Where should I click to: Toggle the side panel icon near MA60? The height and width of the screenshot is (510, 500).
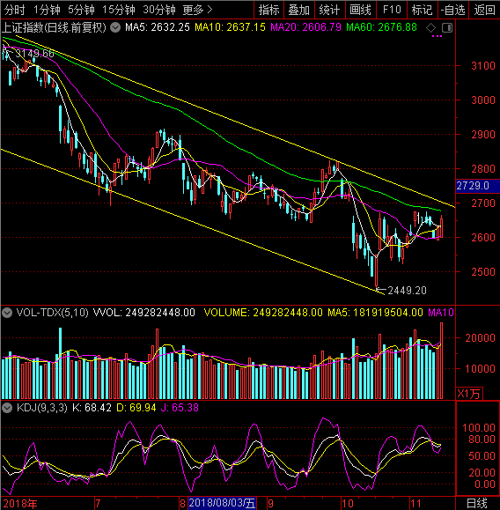click(x=447, y=28)
